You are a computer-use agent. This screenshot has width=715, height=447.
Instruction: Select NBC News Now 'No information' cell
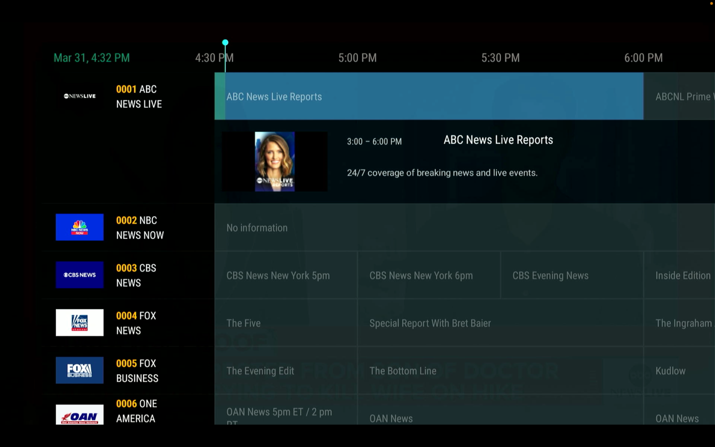464,227
